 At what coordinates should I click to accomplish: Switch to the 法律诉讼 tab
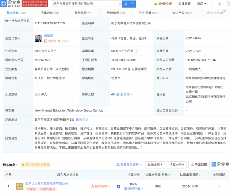pyautogui.click(x=50, y=13)
